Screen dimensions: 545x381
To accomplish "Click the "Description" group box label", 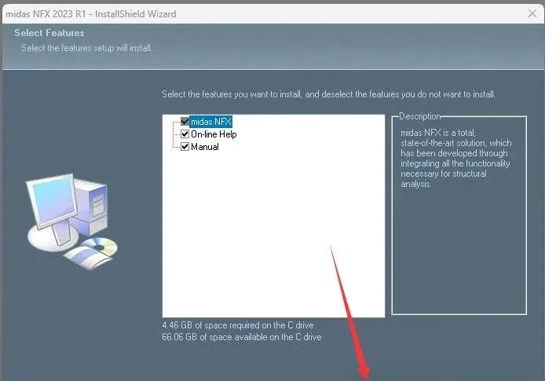I will click(420, 116).
